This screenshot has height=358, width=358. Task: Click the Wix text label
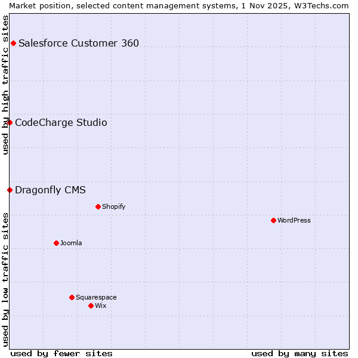(x=100, y=306)
